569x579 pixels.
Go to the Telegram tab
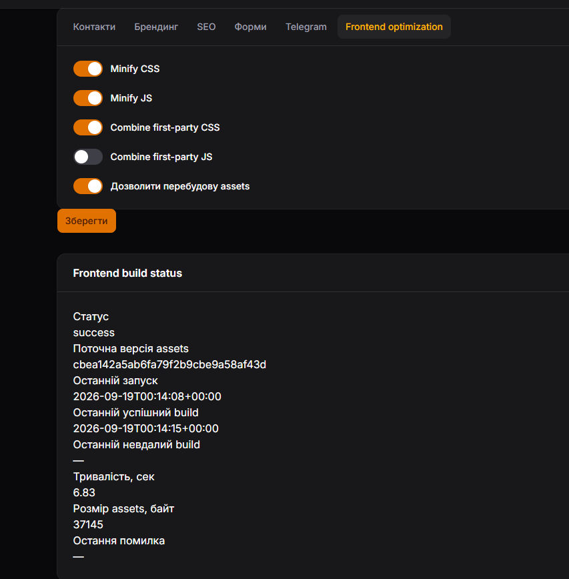(306, 27)
